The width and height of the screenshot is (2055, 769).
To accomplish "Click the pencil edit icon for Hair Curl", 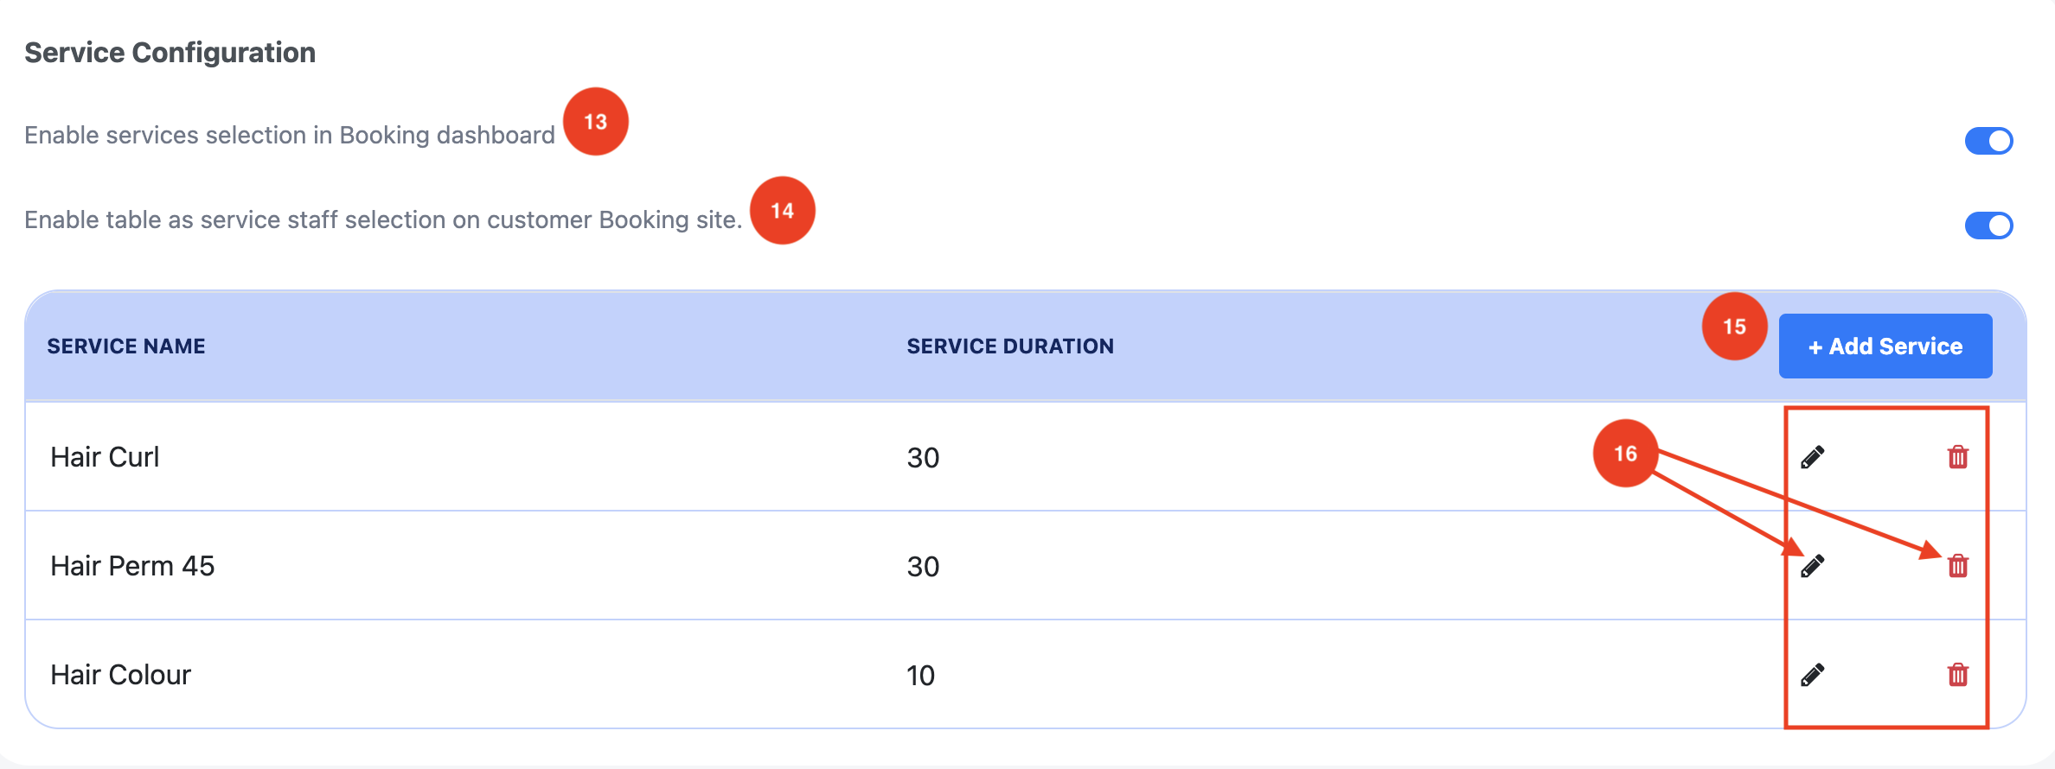I will click(x=1812, y=457).
